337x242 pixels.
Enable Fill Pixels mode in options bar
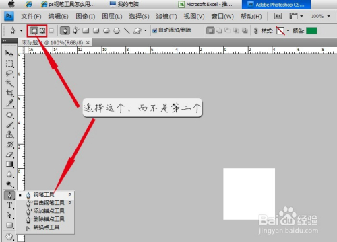click(x=51, y=30)
